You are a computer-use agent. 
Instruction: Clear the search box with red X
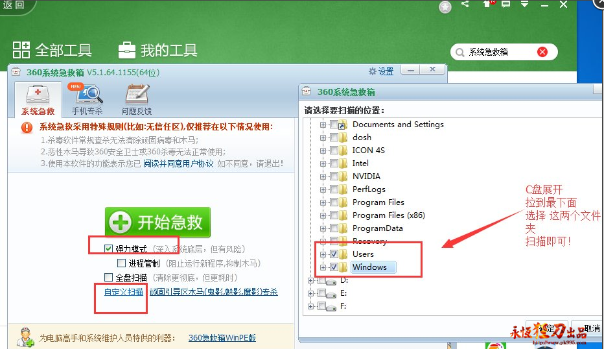pyautogui.click(x=542, y=52)
